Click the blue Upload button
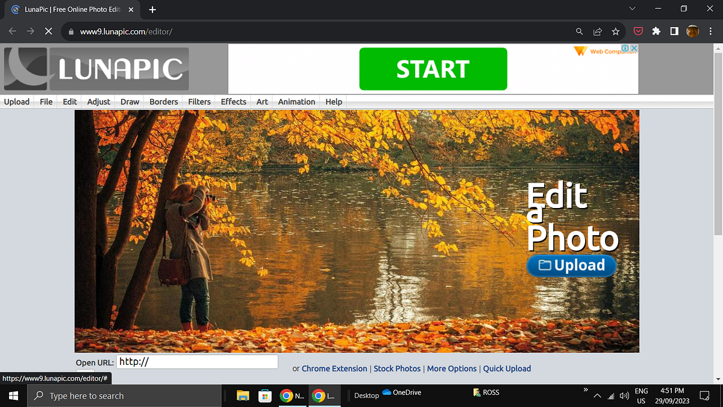The height and width of the screenshot is (407, 723). coord(571,265)
